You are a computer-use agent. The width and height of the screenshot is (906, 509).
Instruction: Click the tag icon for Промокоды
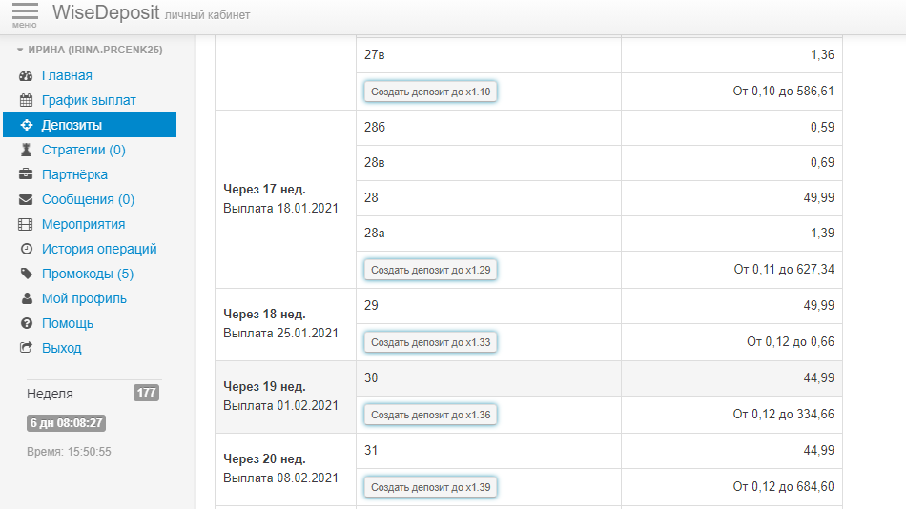(x=26, y=275)
